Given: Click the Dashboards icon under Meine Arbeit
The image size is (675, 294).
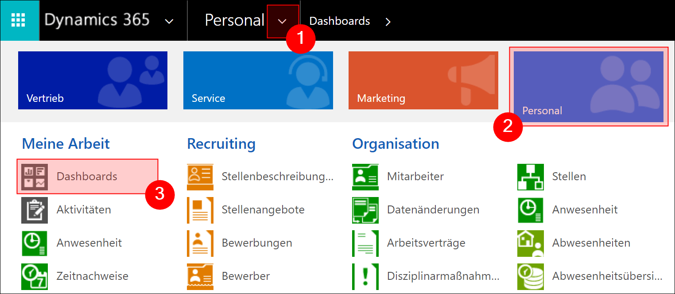Looking at the screenshot, I should pyautogui.click(x=35, y=177).
